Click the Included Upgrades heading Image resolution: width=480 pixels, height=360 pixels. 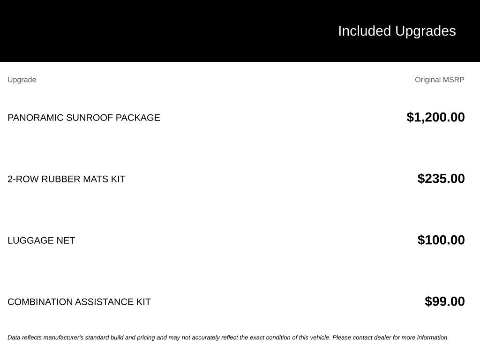397,31
